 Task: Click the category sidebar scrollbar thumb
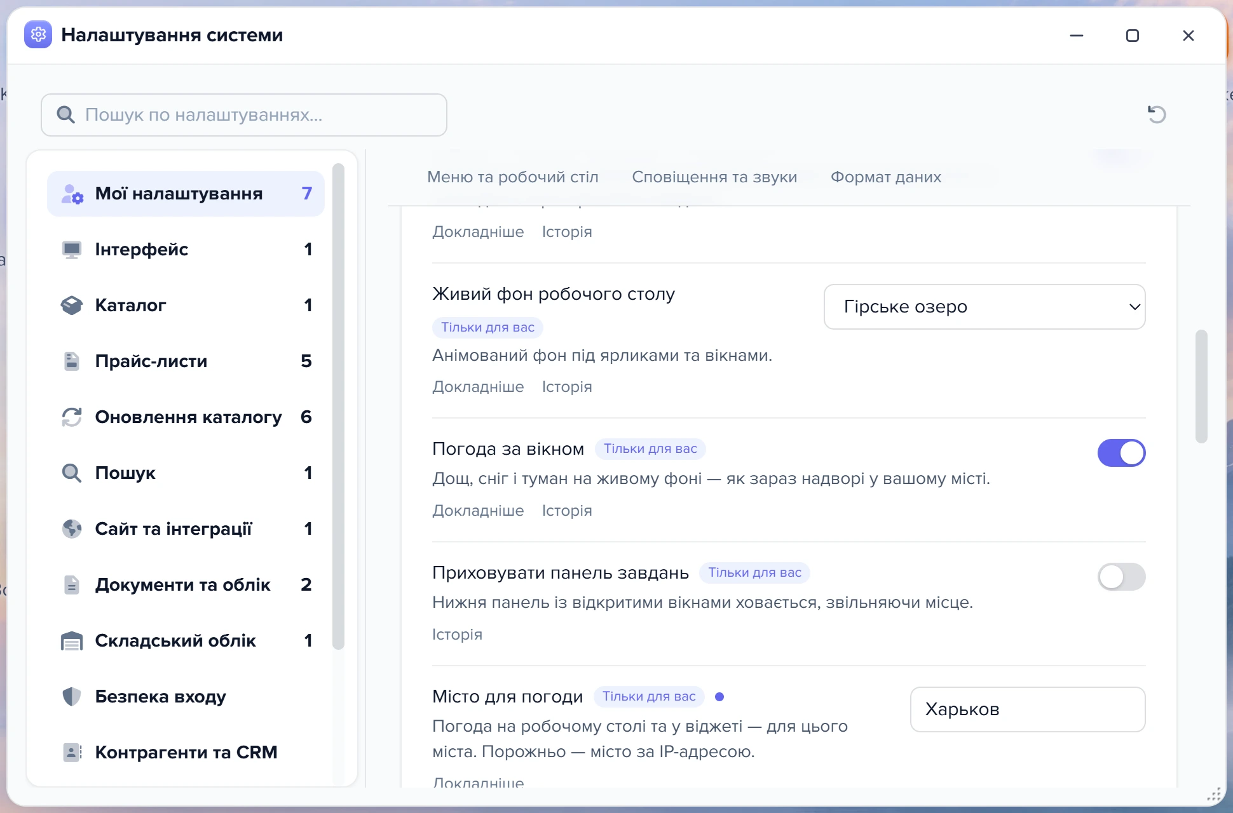point(338,406)
